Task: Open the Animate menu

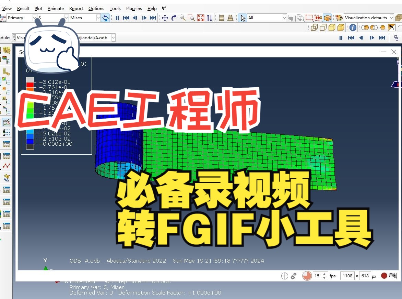Action: tap(56, 9)
